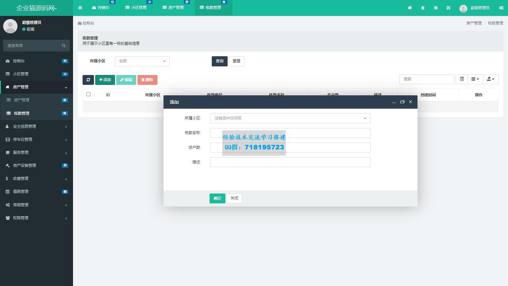Close the 添加 dialog with X
This screenshot has width=508, height=286.
click(x=411, y=102)
